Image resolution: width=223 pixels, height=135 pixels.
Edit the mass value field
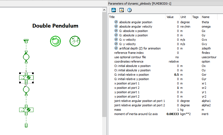[173, 110]
